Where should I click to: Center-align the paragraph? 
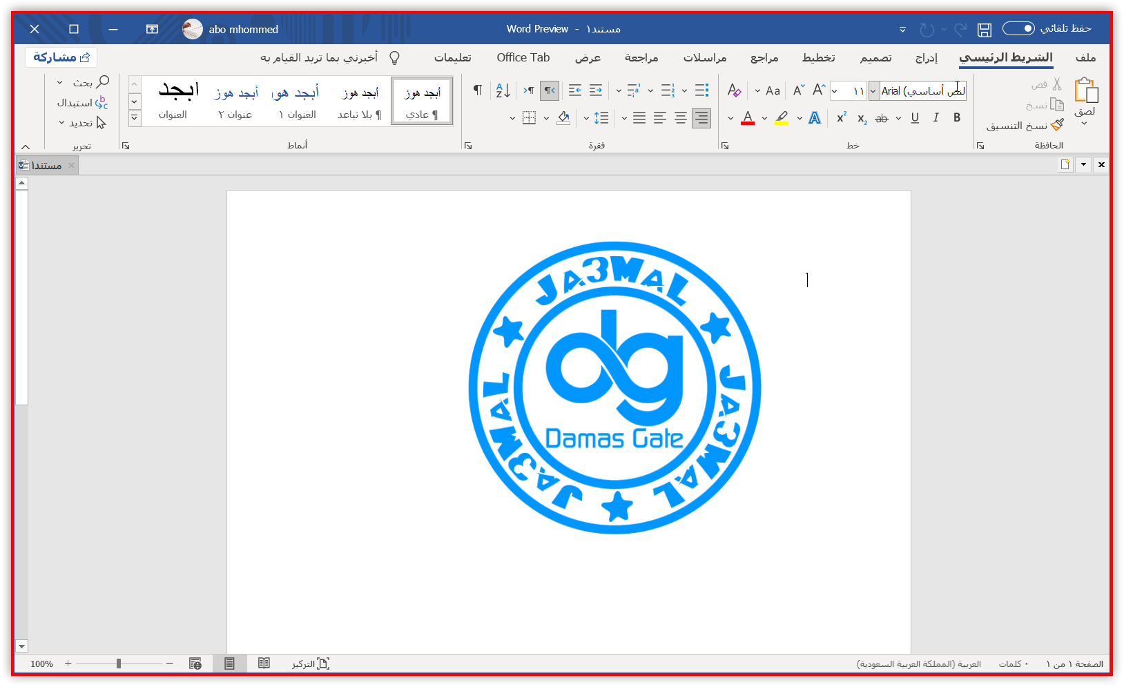tap(681, 118)
